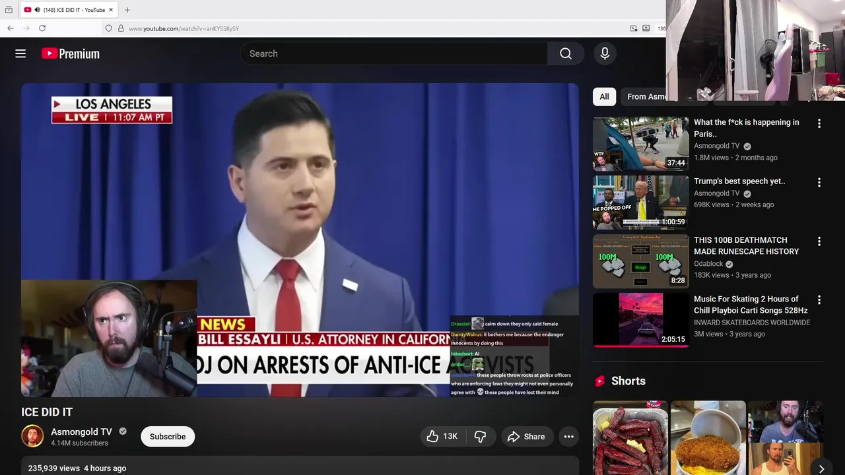Click the '4.14M subscribers' text
Viewport: 845px width, 475px height.
(79, 443)
